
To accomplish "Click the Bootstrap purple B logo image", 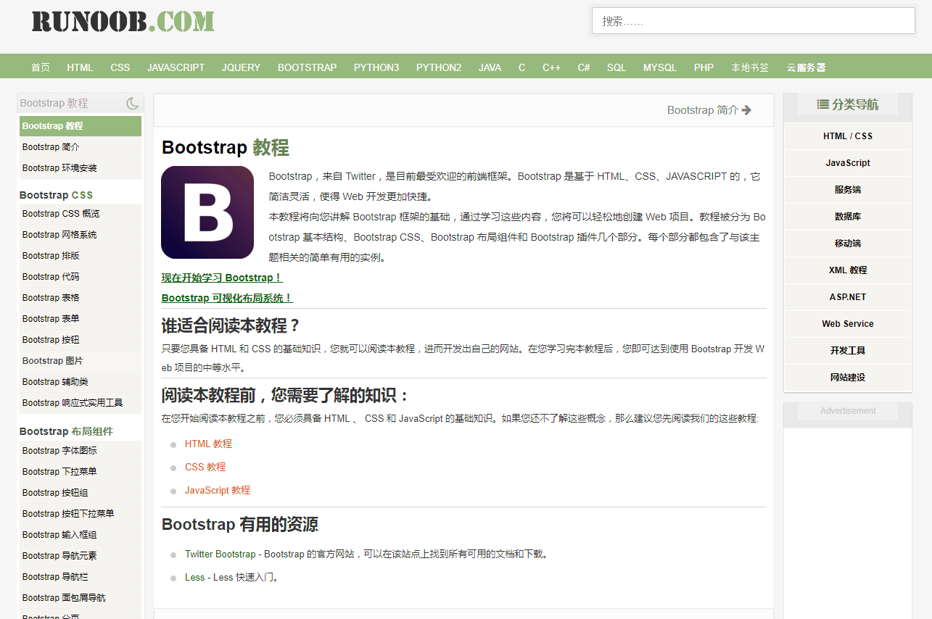I will click(207, 212).
